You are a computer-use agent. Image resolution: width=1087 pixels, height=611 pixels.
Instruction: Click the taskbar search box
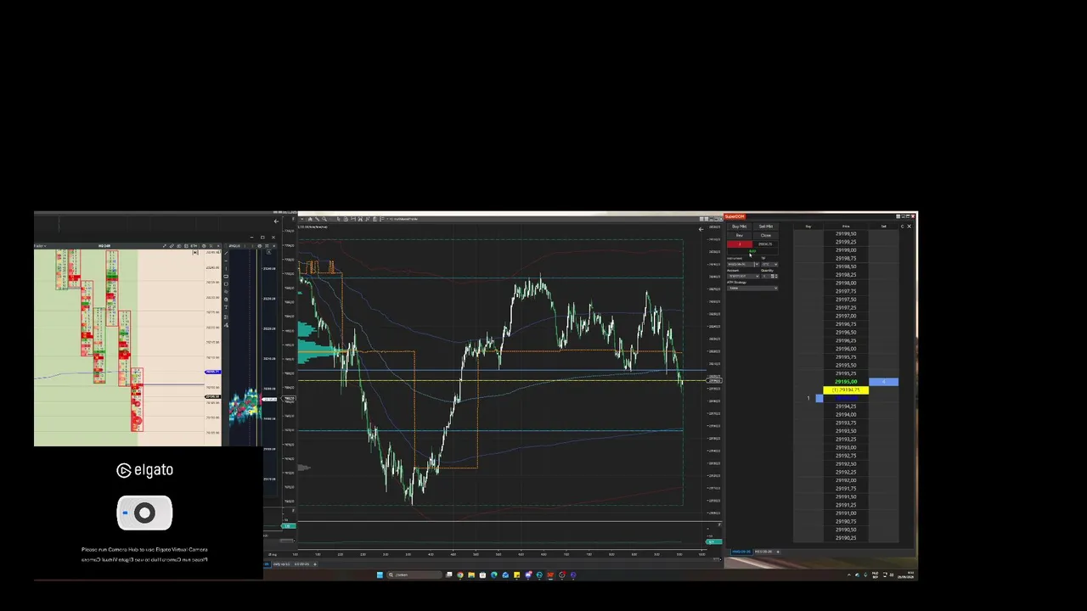[414, 575]
